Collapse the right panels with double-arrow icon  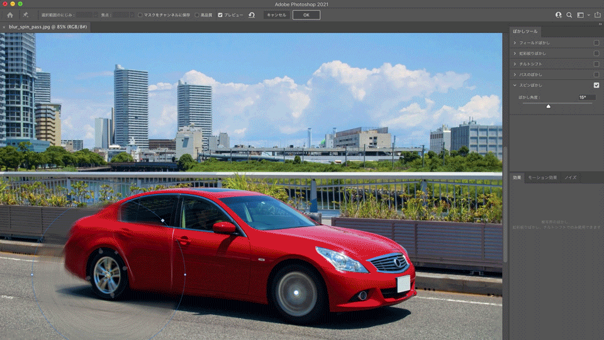click(x=600, y=25)
